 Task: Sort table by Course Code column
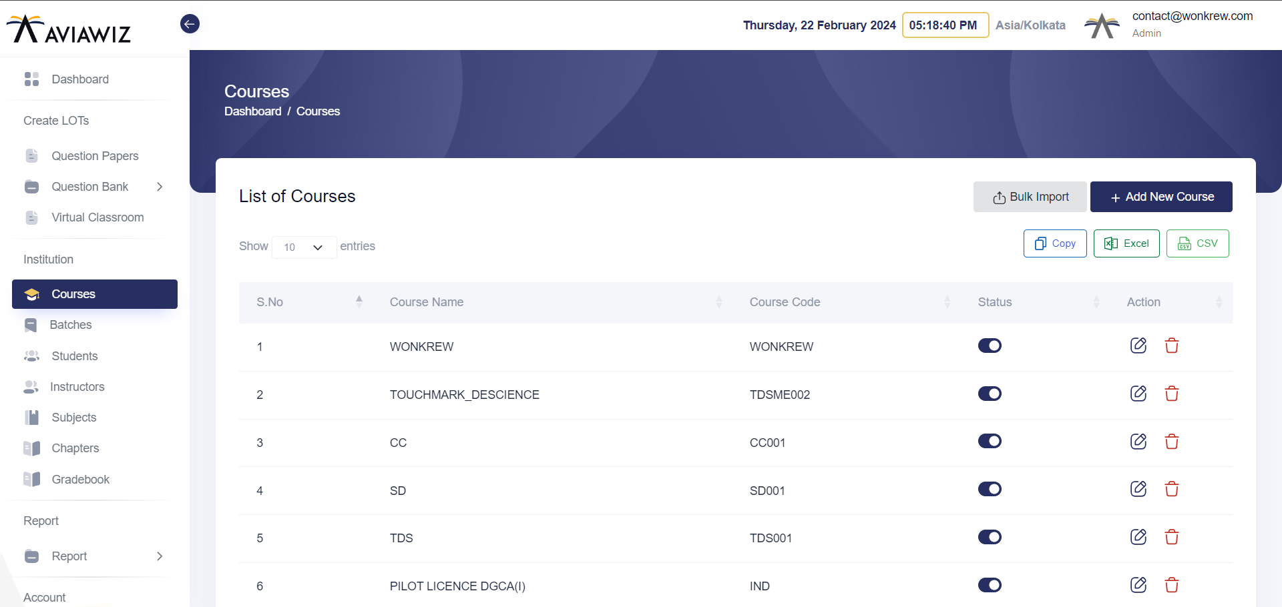pos(947,301)
